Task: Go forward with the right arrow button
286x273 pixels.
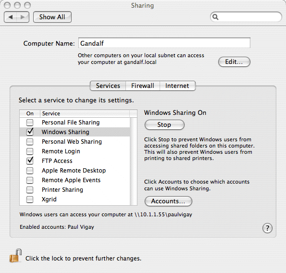Action: coord(23,17)
